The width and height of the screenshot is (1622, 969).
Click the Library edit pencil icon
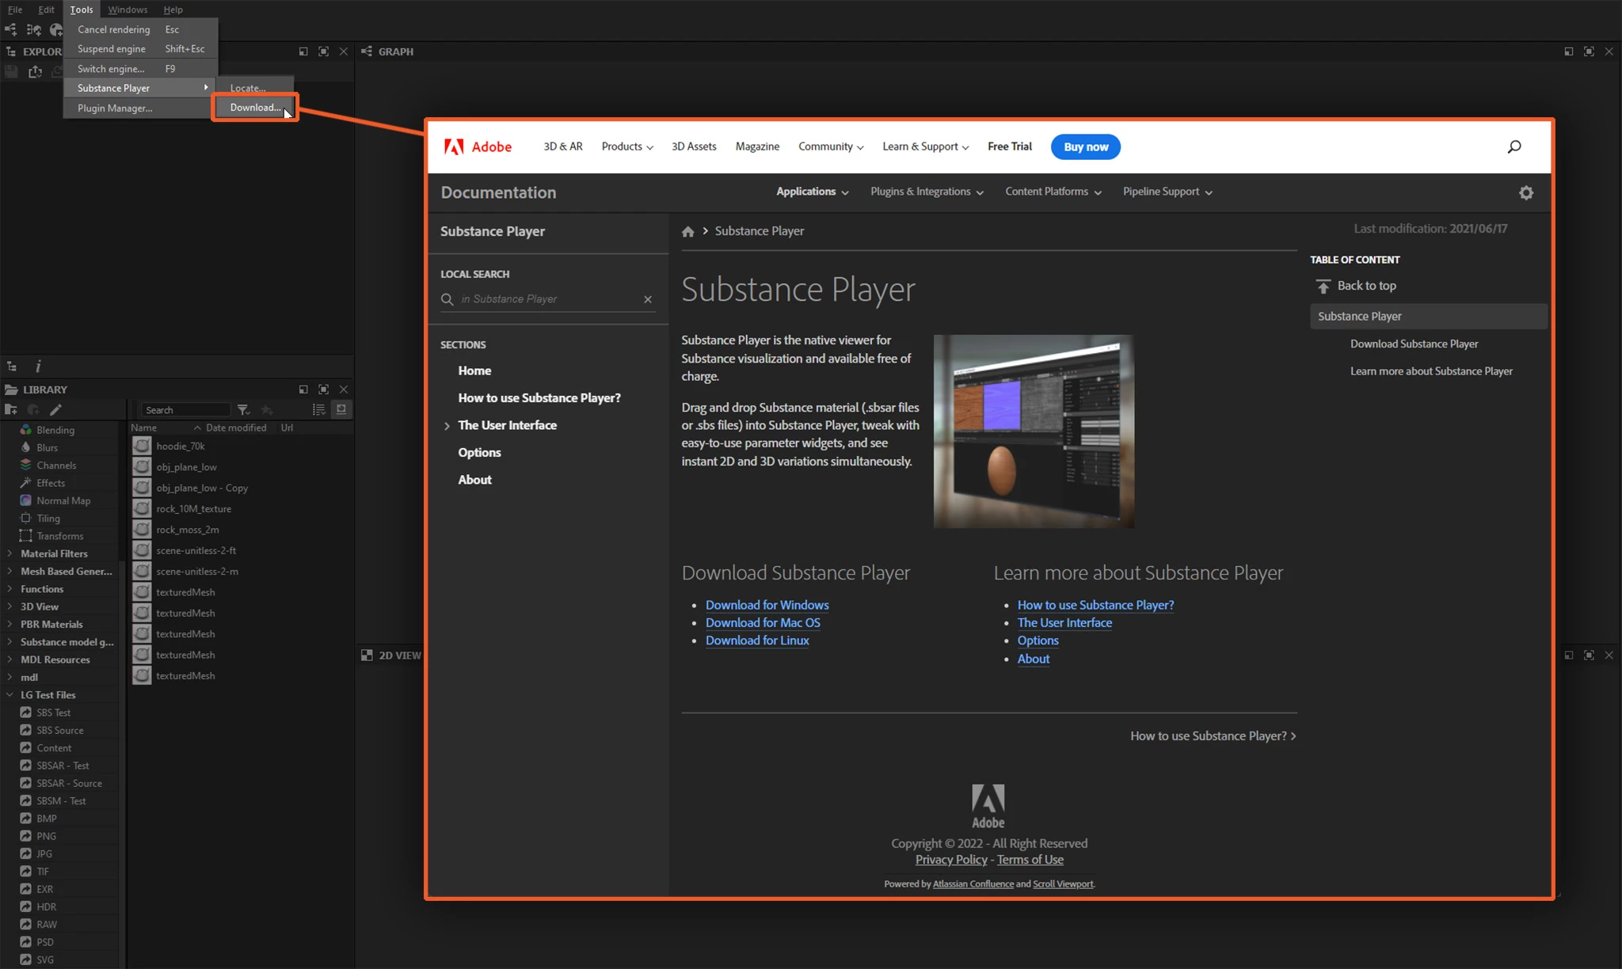coord(55,409)
